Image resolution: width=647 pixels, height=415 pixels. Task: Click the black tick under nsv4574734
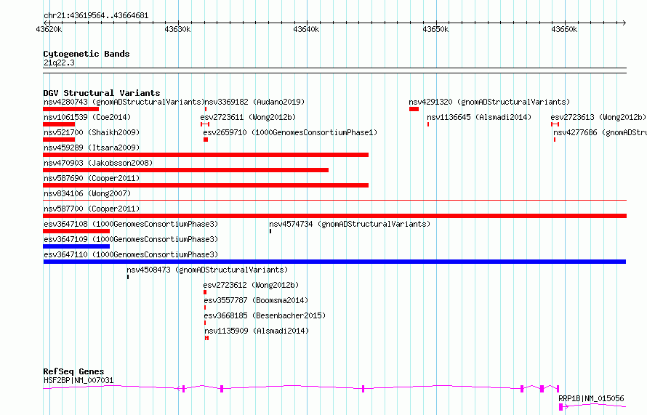[270, 231]
